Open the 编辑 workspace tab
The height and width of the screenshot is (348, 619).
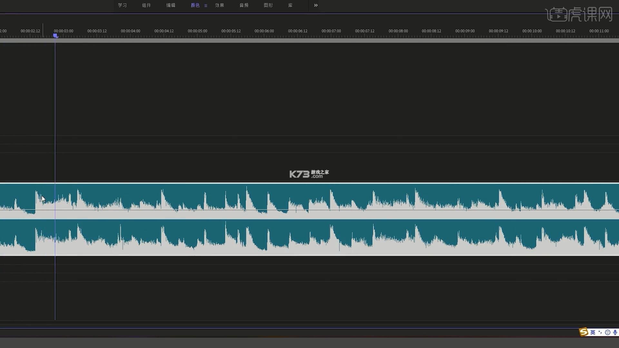171,5
